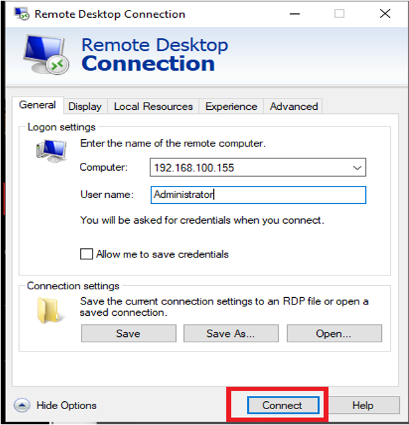This screenshot has height=425, width=409.
Task: Minimize the Remote Desktop Connection window
Action: (x=295, y=13)
